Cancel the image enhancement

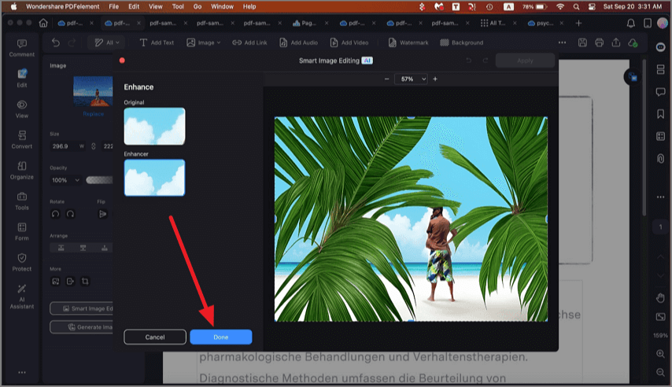click(x=155, y=337)
